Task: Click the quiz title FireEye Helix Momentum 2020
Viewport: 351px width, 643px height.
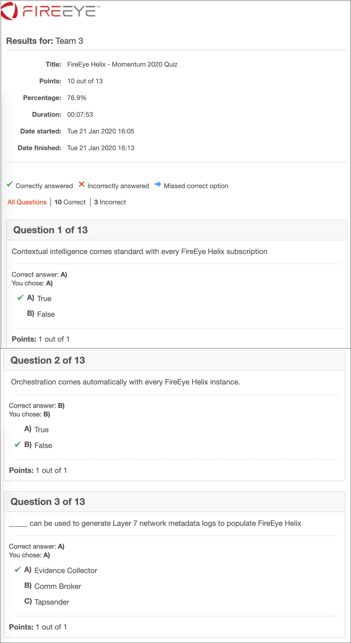Action: pyautogui.click(x=122, y=64)
